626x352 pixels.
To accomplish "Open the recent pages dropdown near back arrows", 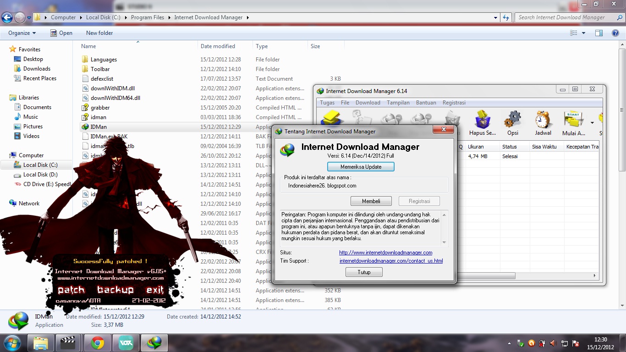I will (x=29, y=18).
